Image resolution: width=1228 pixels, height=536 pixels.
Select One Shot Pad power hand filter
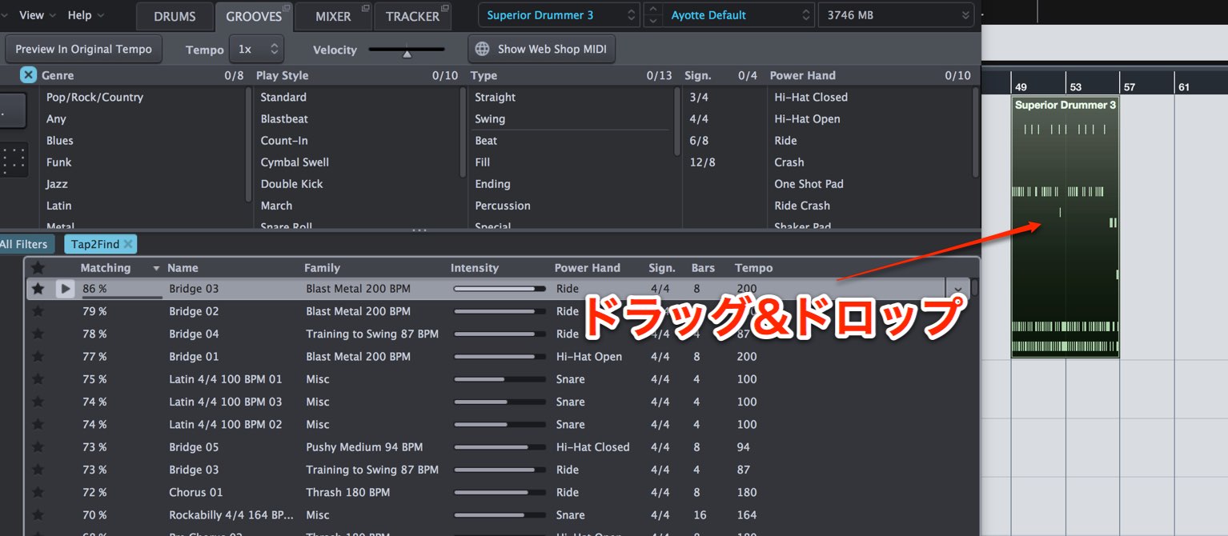point(809,183)
